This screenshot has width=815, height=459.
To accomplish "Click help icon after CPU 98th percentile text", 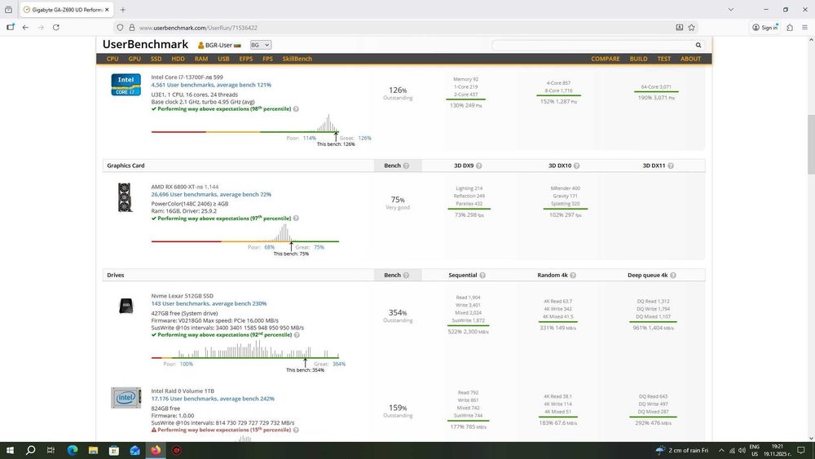I will [296, 109].
